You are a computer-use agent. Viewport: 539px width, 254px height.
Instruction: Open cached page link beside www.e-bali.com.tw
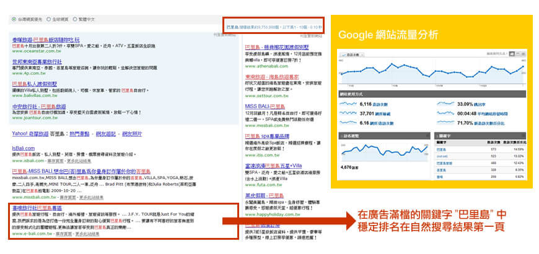[x=64, y=234]
